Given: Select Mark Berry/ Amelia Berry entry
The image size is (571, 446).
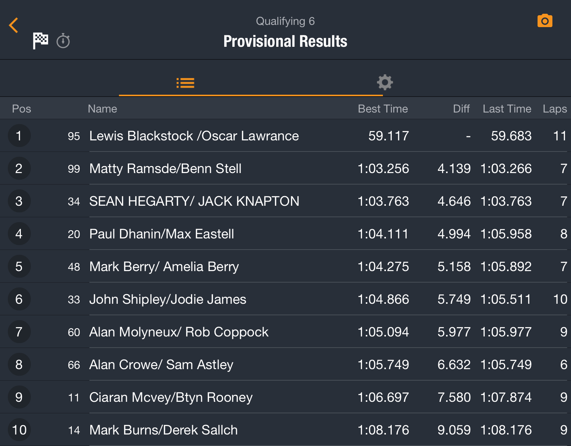Looking at the screenshot, I should 285,267.
